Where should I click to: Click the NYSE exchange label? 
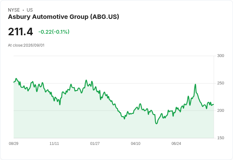coord(14,10)
